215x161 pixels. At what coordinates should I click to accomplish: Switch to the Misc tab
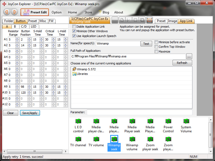click(43, 21)
